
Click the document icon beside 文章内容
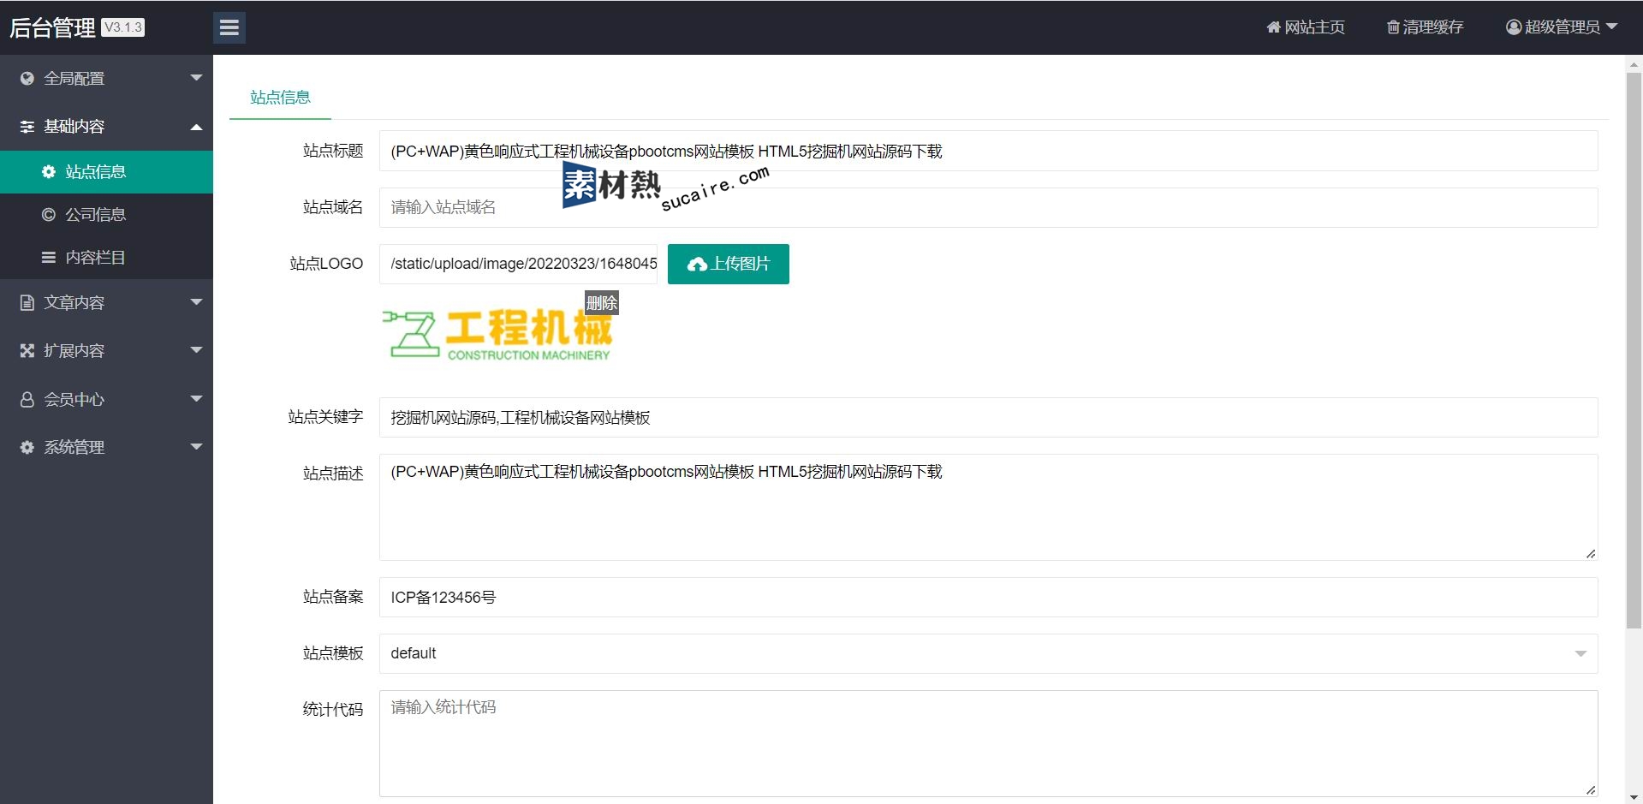27,303
